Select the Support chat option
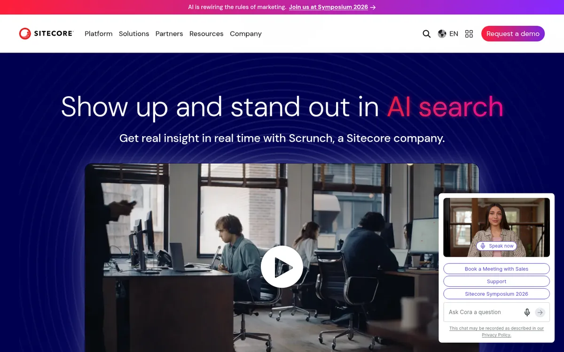The height and width of the screenshot is (352, 564). click(x=496, y=282)
